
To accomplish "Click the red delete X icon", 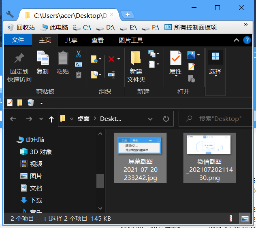I will point(111,59).
